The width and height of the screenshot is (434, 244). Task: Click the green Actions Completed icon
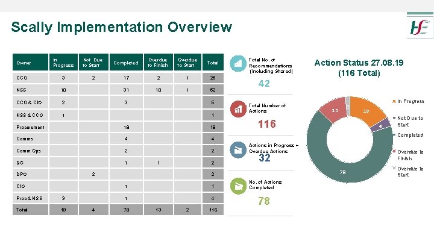pos(238,186)
